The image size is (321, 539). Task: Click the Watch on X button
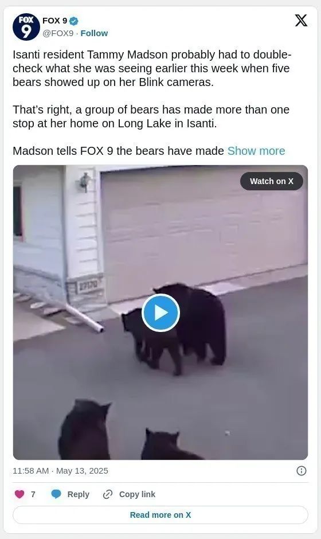tap(272, 181)
